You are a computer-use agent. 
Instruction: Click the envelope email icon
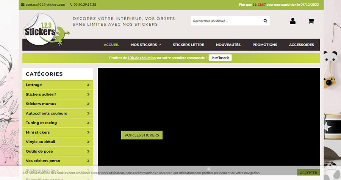pos(23,5)
